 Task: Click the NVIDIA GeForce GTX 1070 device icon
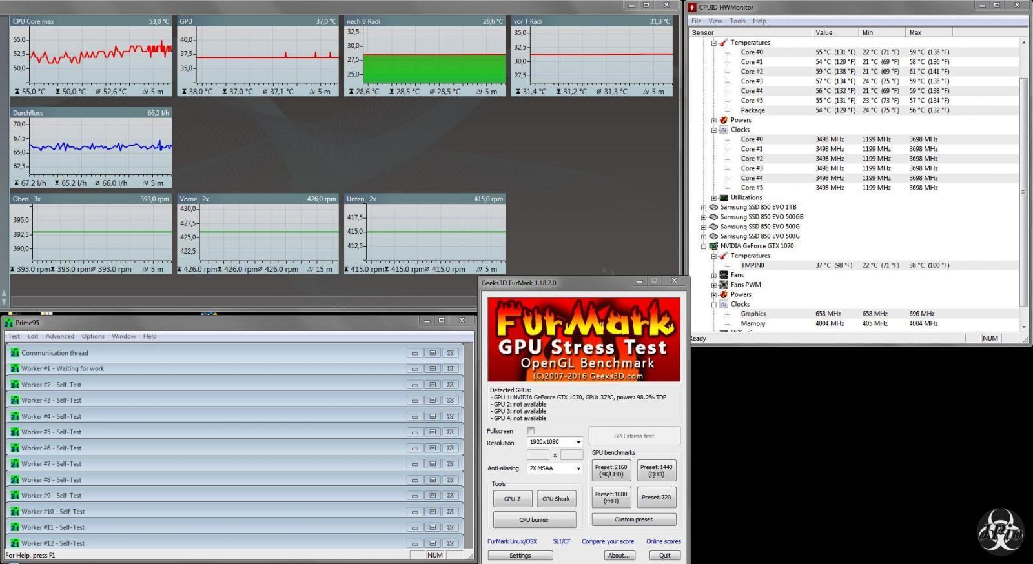tap(713, 246)
